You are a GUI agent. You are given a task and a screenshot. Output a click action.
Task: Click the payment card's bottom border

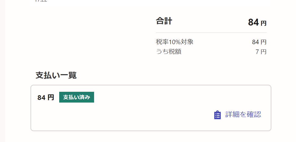click(x=151, y=130)
